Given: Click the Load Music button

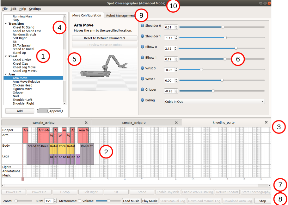Looking at the screenshot, I should click(131, 201).
